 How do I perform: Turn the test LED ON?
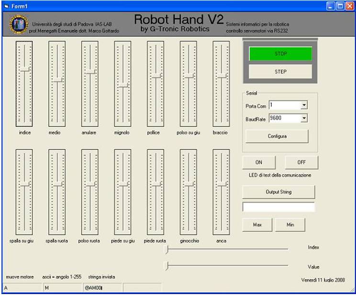point(258,162)
